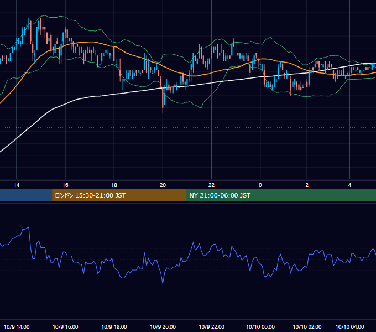This screenshot has height=332, width=376.
Task: Click the 10/9 14:00 date label
Action: click(17, 326)
